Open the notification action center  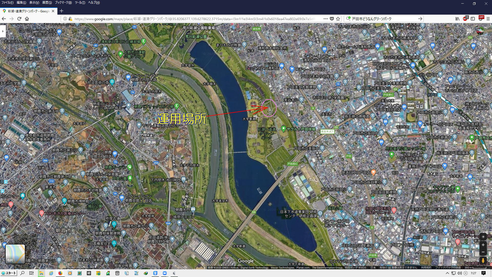[x=483, y=273]
